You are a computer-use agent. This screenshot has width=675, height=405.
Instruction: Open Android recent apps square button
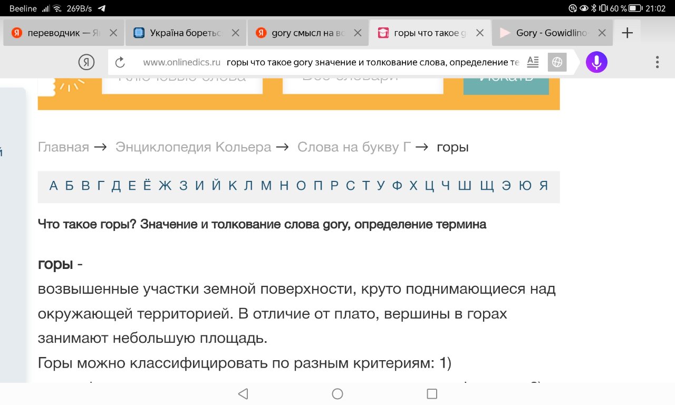point(432,394)
